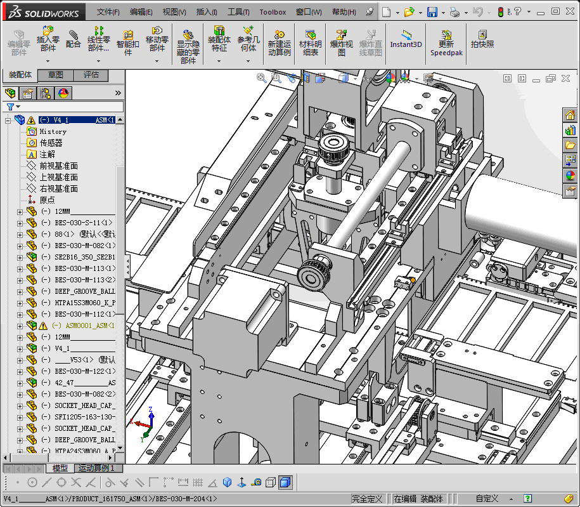Click the Save floppy disk icon
580x507 pixels.
click(432, 12)
